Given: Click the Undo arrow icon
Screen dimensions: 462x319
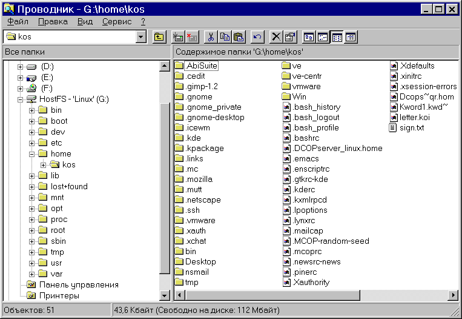Looking at the screenshot, I should 257,37.
